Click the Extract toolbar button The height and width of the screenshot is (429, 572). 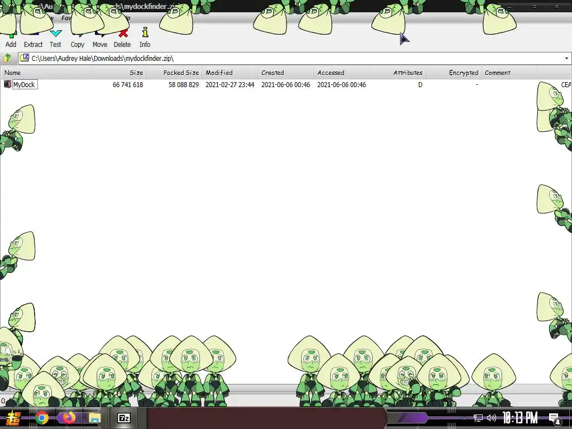coord(33,40)
